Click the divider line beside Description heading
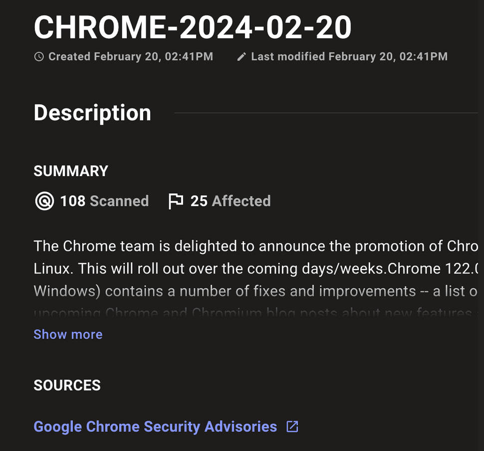 tap(325, 113)
